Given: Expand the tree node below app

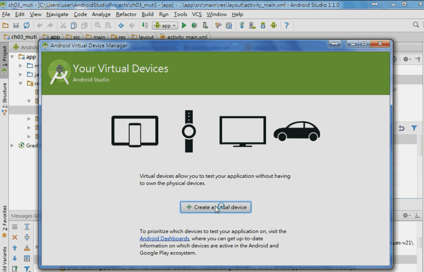Looking at the screenshot, I should tap(20, 65).
